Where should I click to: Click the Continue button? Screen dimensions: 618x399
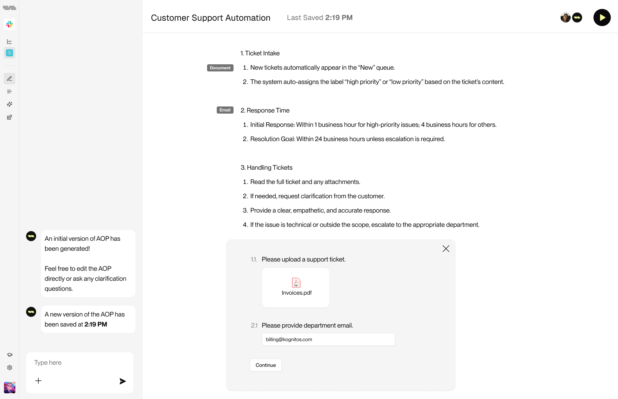point(266,365)
